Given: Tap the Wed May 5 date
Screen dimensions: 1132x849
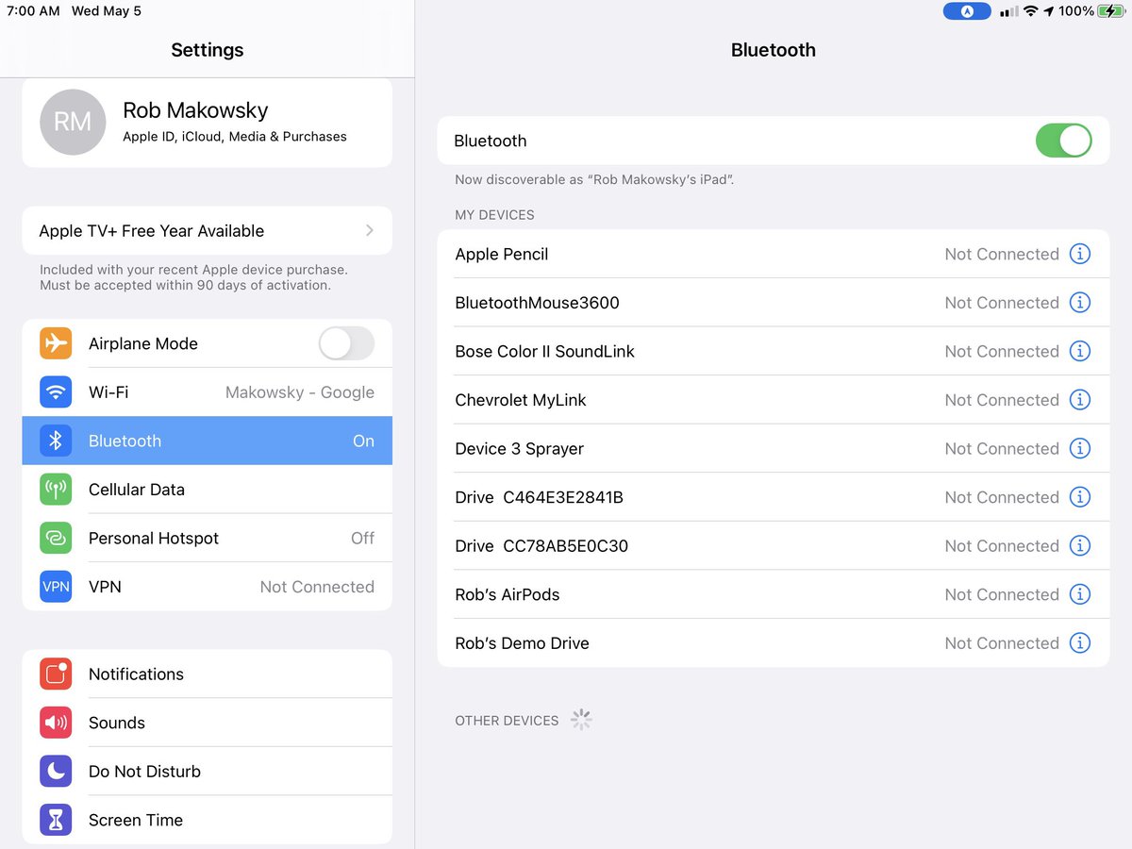Looking at the screenshot, I should [x=107, y=11].
